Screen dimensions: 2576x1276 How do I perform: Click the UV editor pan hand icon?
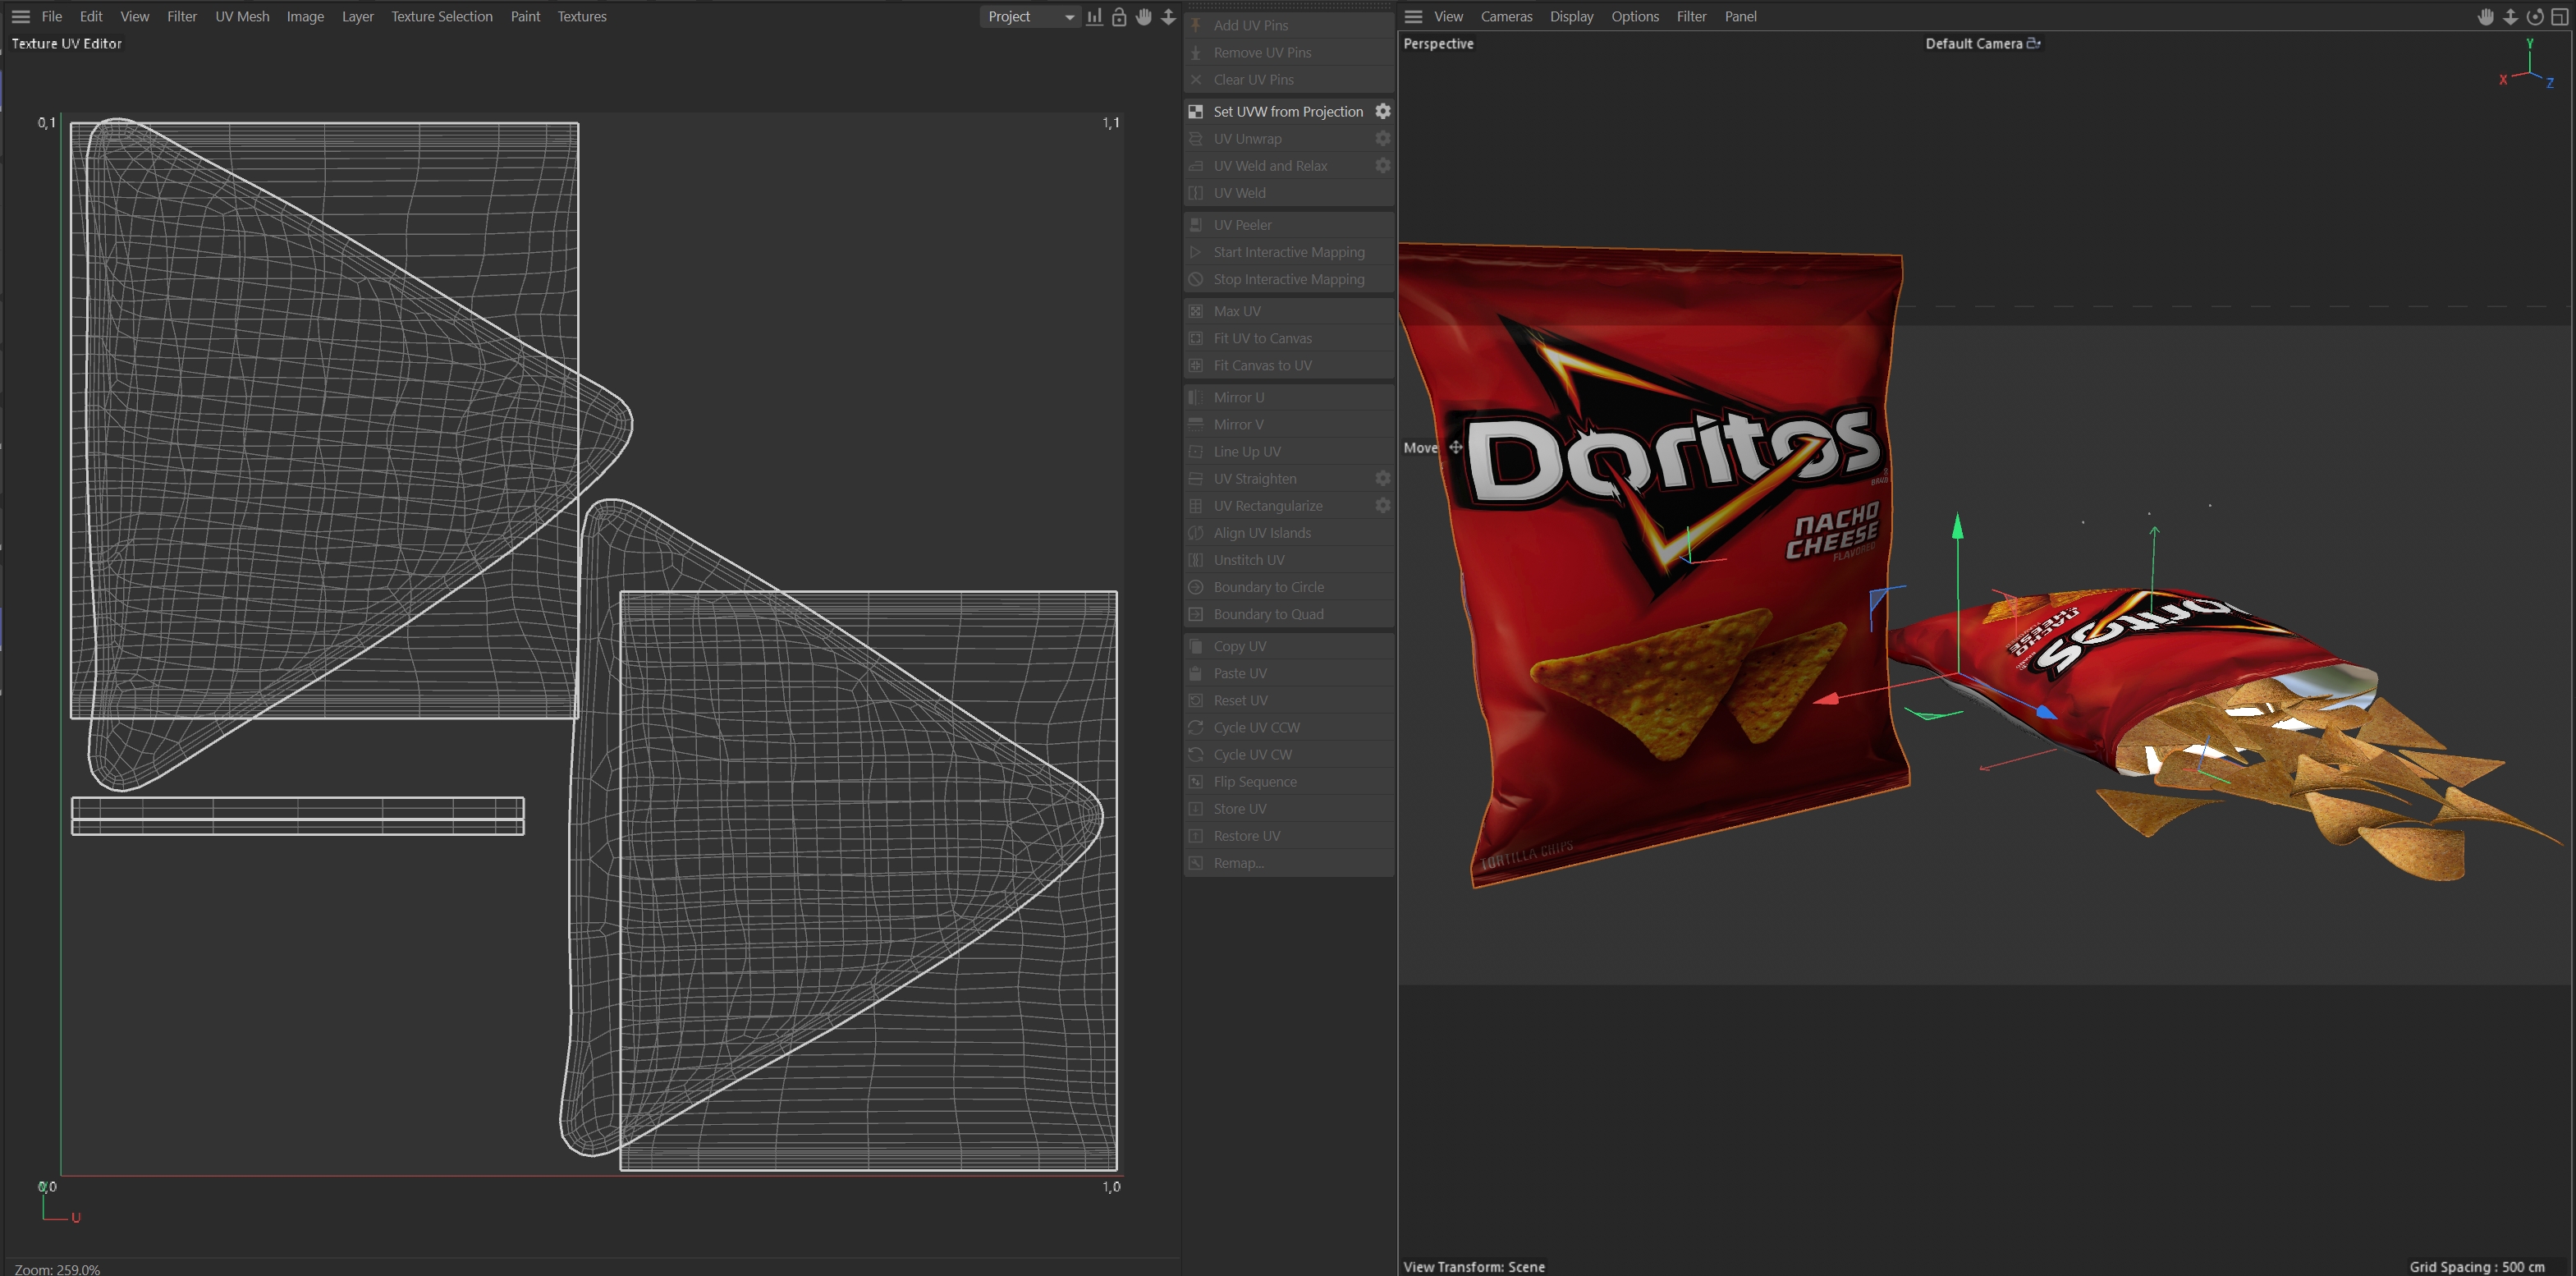(1144, 17)
